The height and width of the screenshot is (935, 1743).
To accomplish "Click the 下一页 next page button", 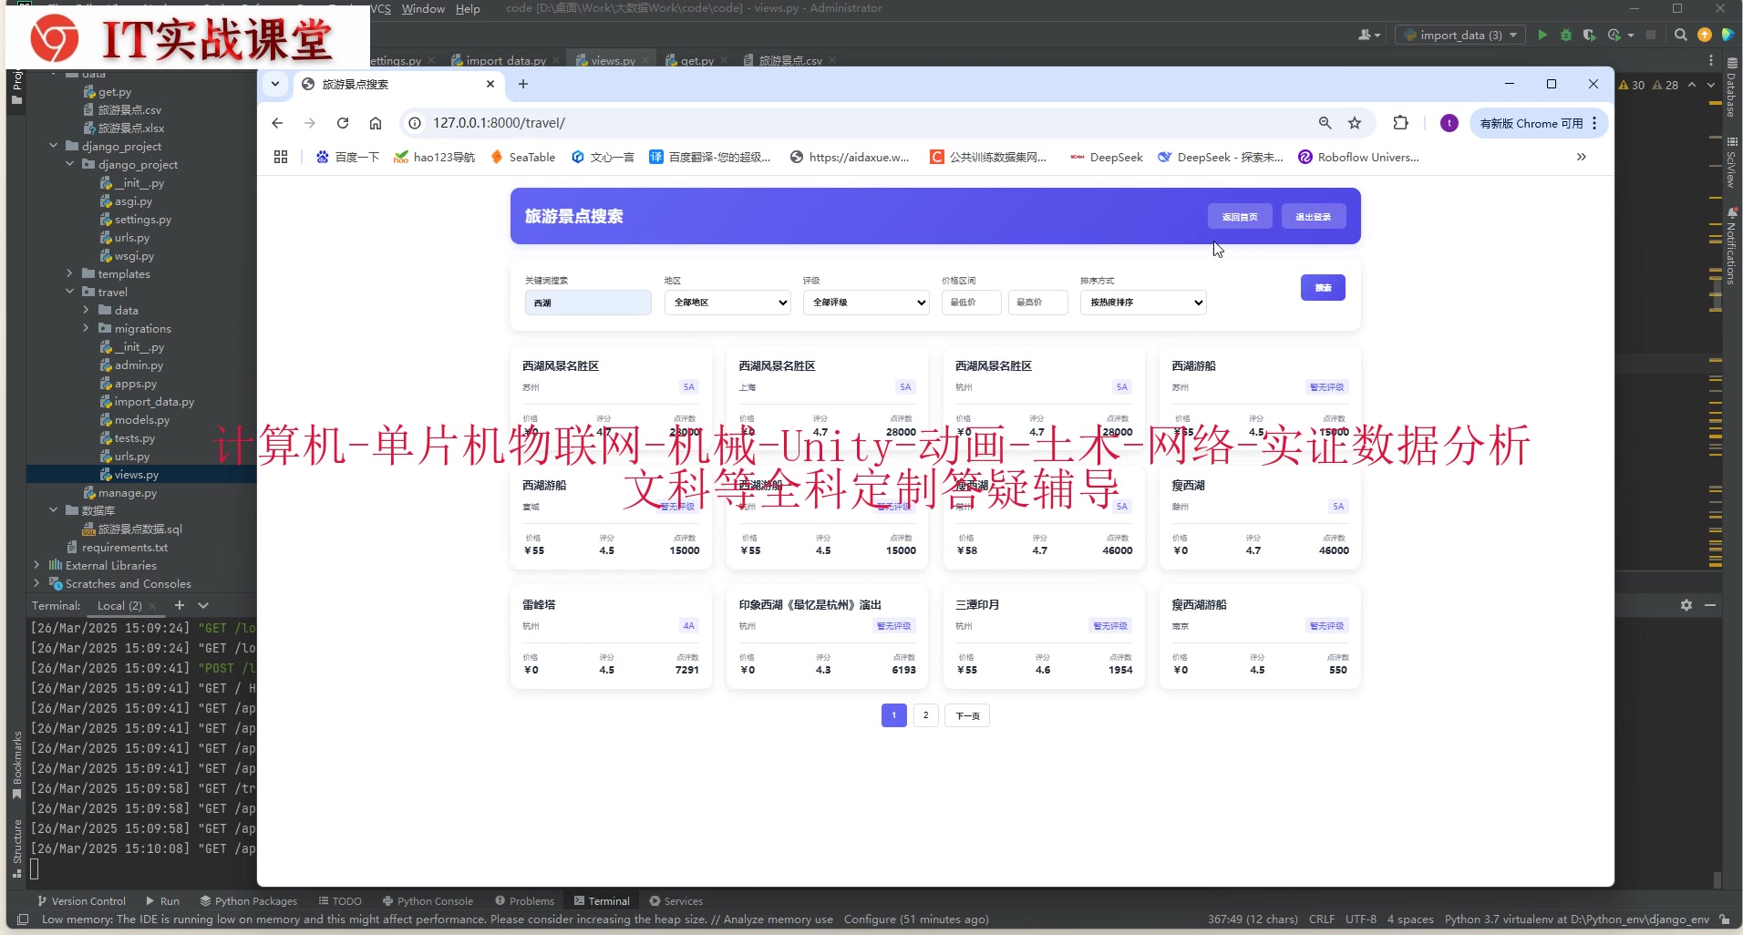I will (x=967, y=715).
